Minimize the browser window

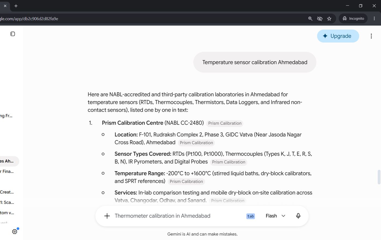(x=348, y=6)
